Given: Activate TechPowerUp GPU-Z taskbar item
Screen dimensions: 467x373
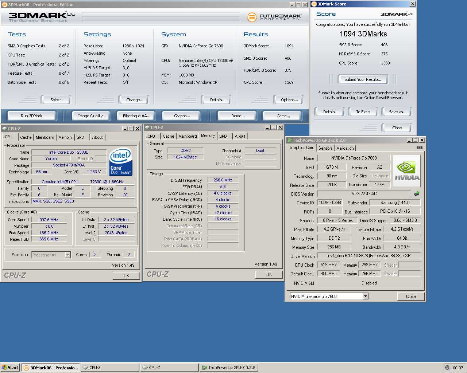Looking at the screenshot, I should pyautogui.click(x=229, y=368).
